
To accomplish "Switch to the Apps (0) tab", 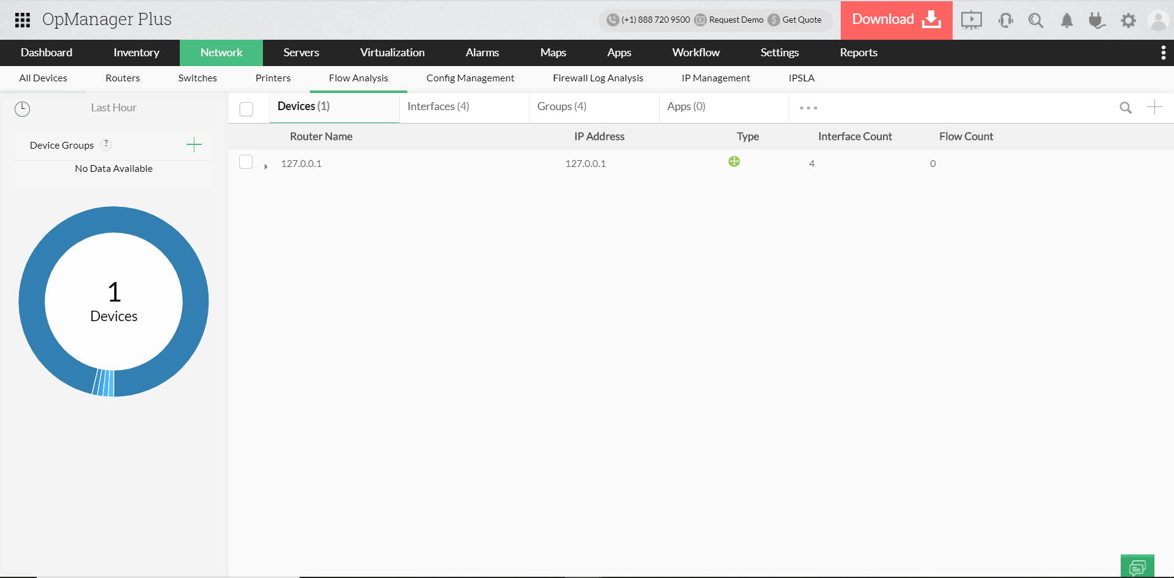I will point(724,107).
